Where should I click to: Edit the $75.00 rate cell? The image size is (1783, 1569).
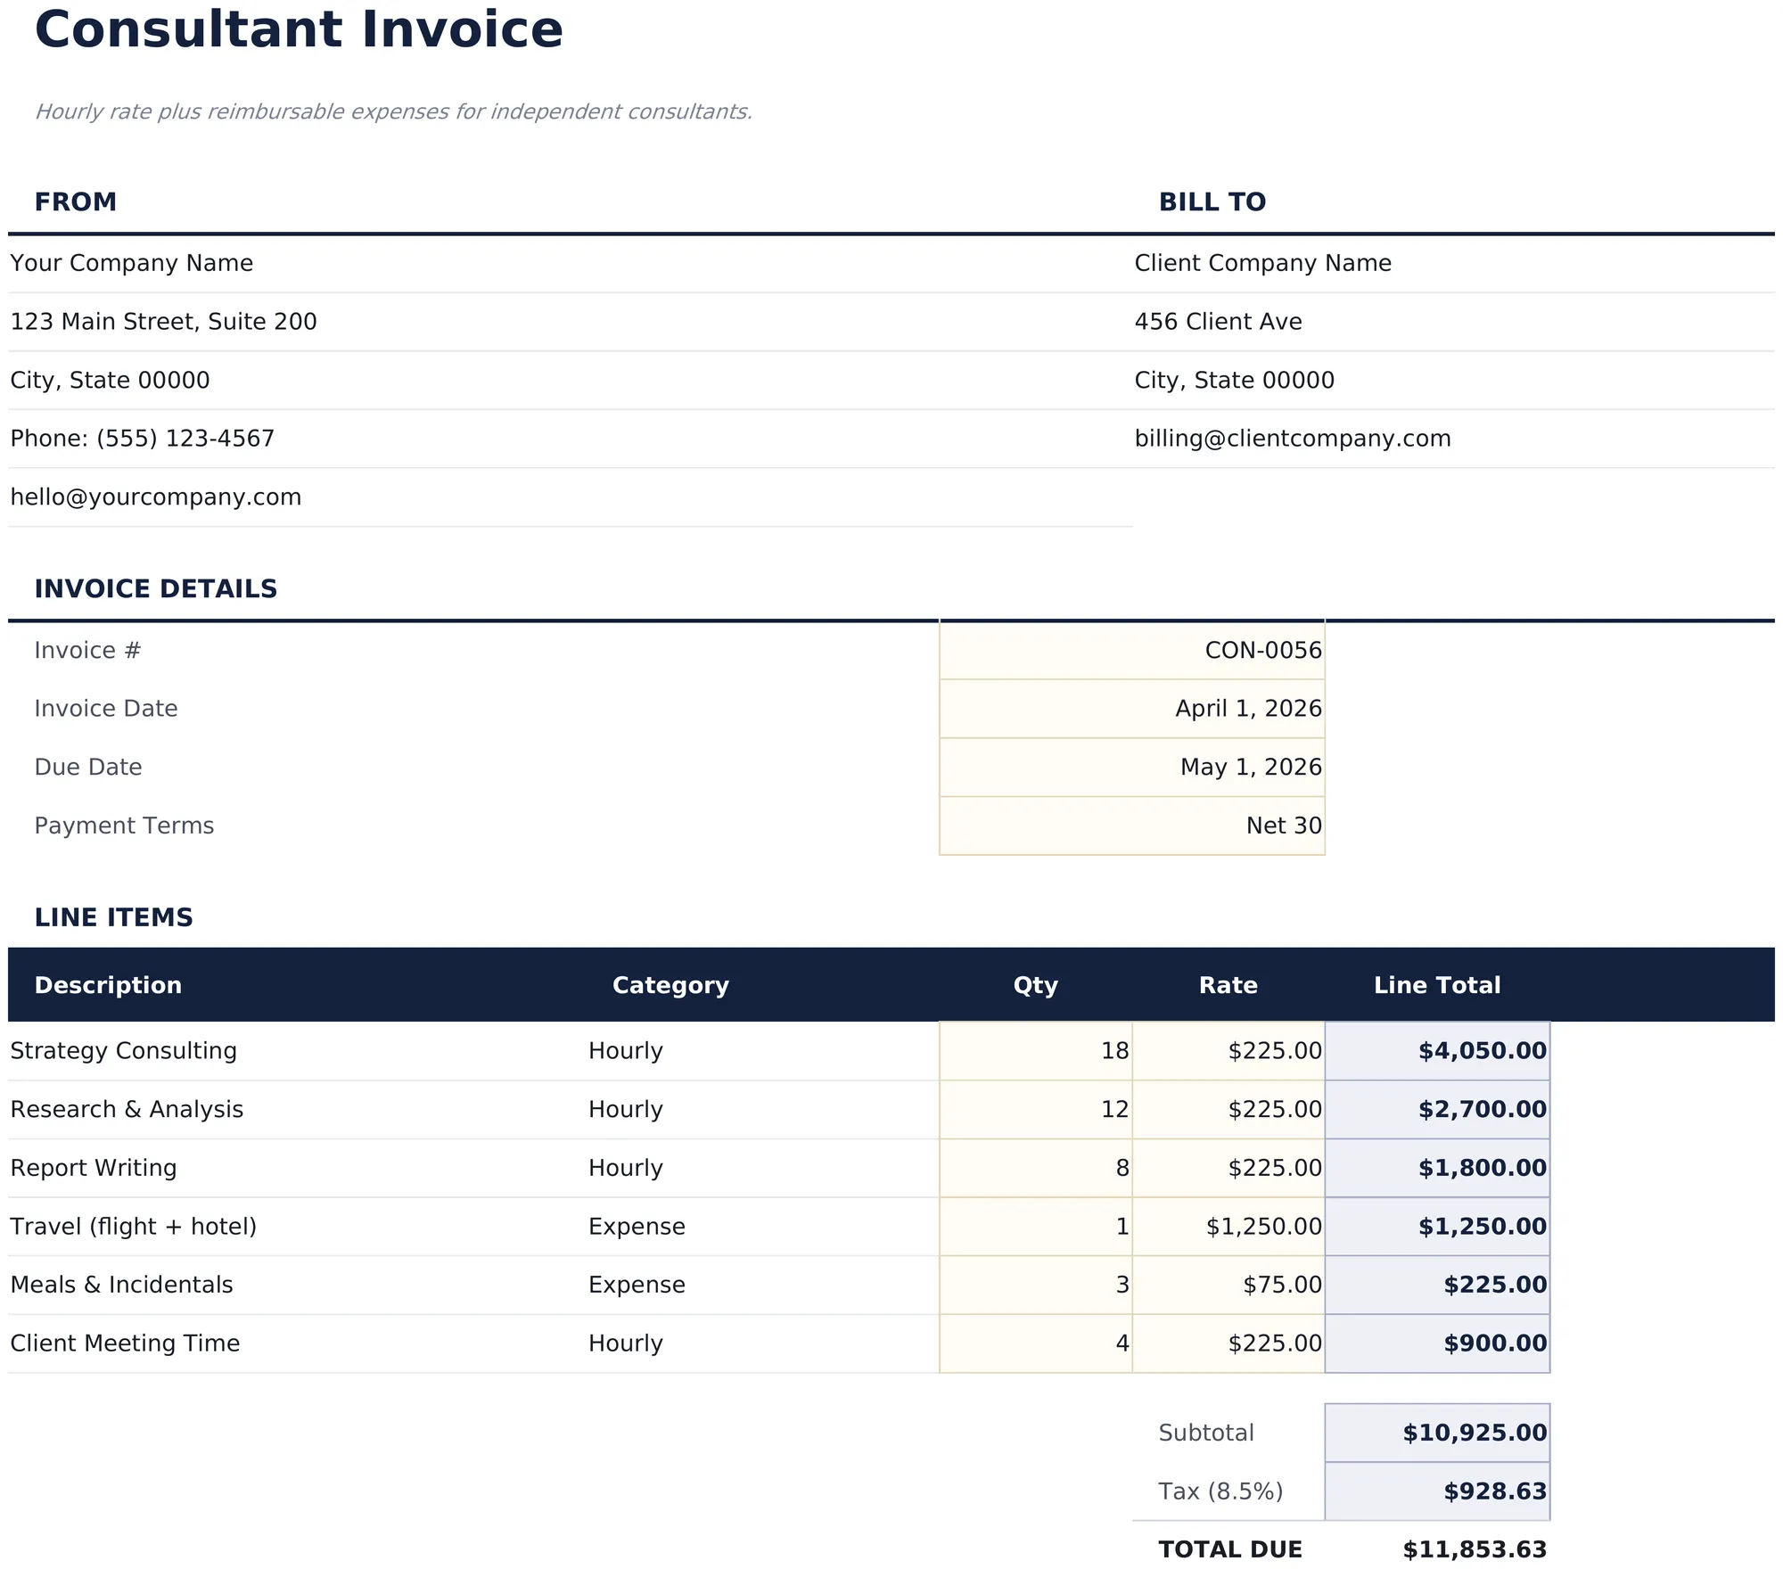pyautogui.click(x=1228, y=1286)
